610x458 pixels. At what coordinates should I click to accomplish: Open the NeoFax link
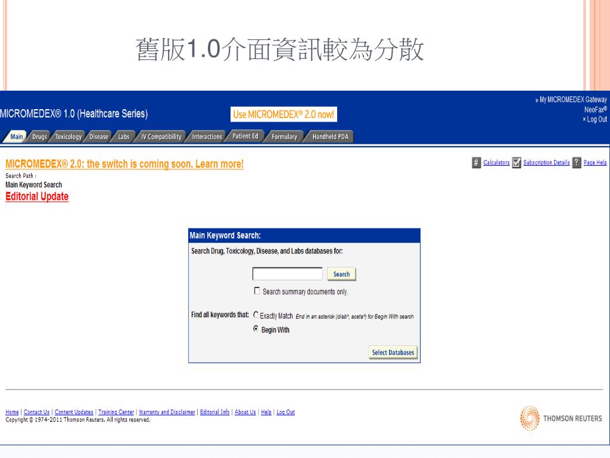point(595,110)
